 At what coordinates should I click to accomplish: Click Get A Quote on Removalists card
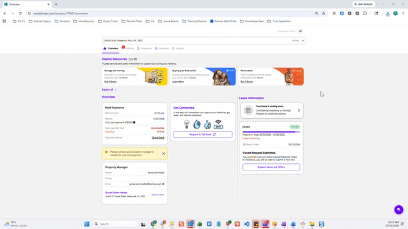point(247,82)
